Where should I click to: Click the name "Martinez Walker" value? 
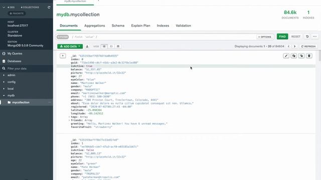coord(93,83)
